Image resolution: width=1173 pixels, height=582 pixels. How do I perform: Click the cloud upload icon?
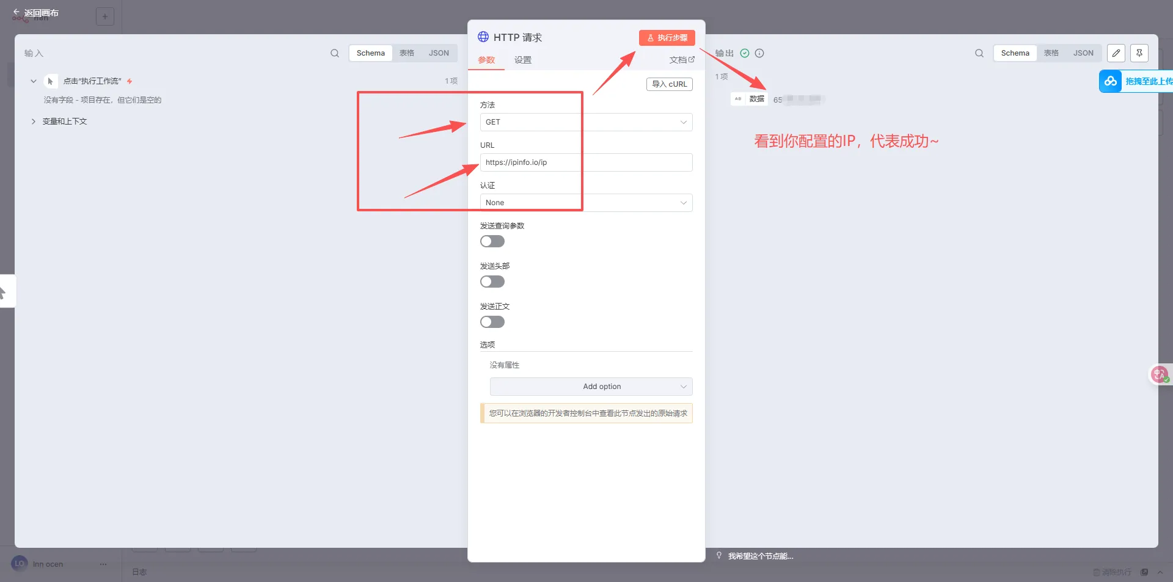point(1110,81)
